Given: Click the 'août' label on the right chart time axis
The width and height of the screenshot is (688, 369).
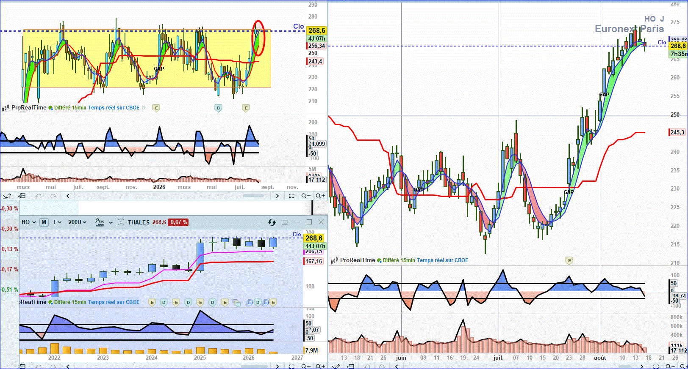Looking at the screenshot, I should coord(599,358).
